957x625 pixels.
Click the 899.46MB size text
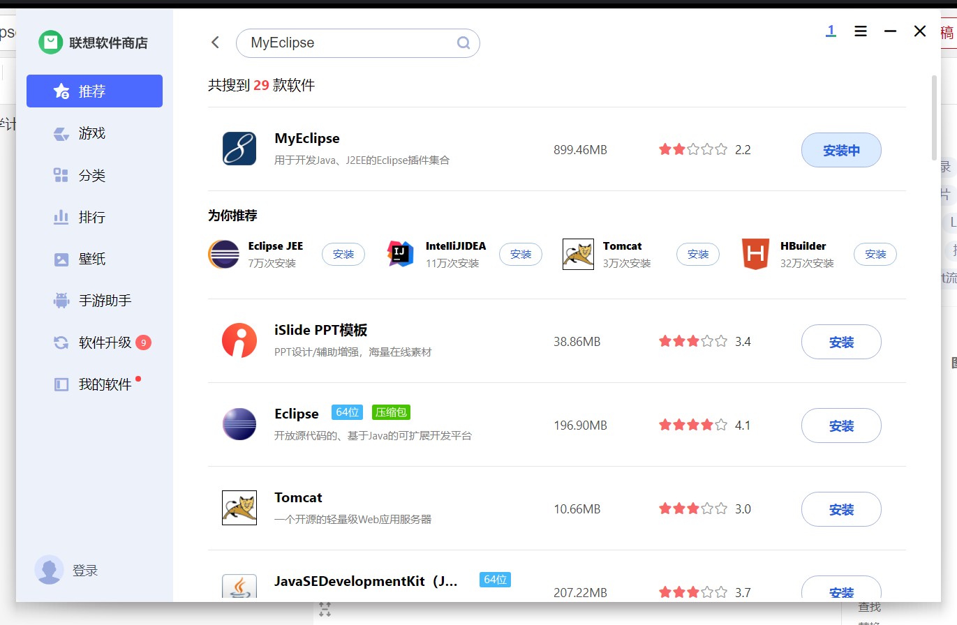(581, 150)
